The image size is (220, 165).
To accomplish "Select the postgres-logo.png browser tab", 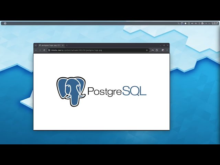I will pyautogui.click(x=51, y=45).
